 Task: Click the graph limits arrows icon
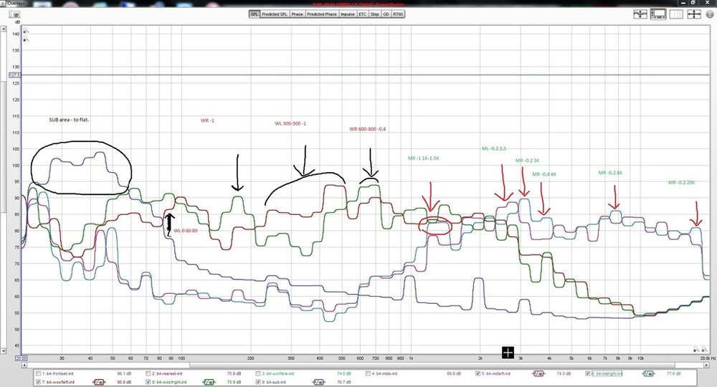[x=693, y=14]
